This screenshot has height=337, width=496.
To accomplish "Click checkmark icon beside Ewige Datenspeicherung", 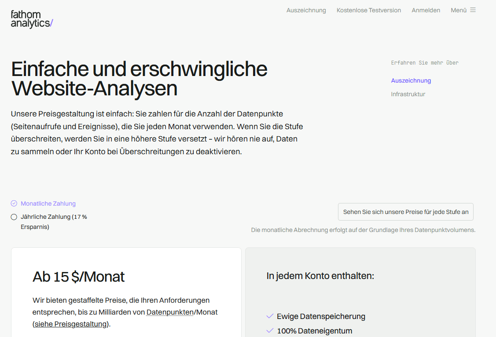I will pos(270,316).
